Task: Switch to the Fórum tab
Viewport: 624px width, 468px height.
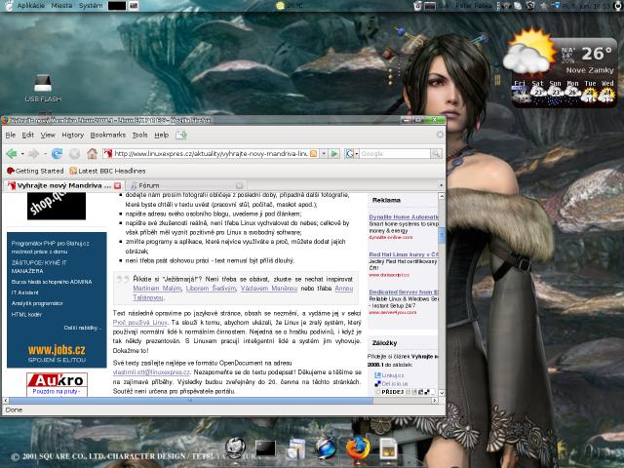Action: [x=186, y=186]
